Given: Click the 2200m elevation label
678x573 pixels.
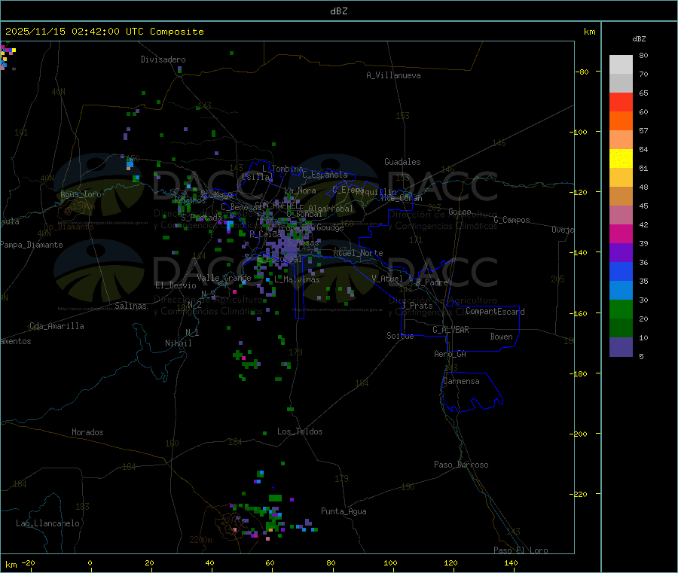Looking at the screenshot, I should (200, 540).
